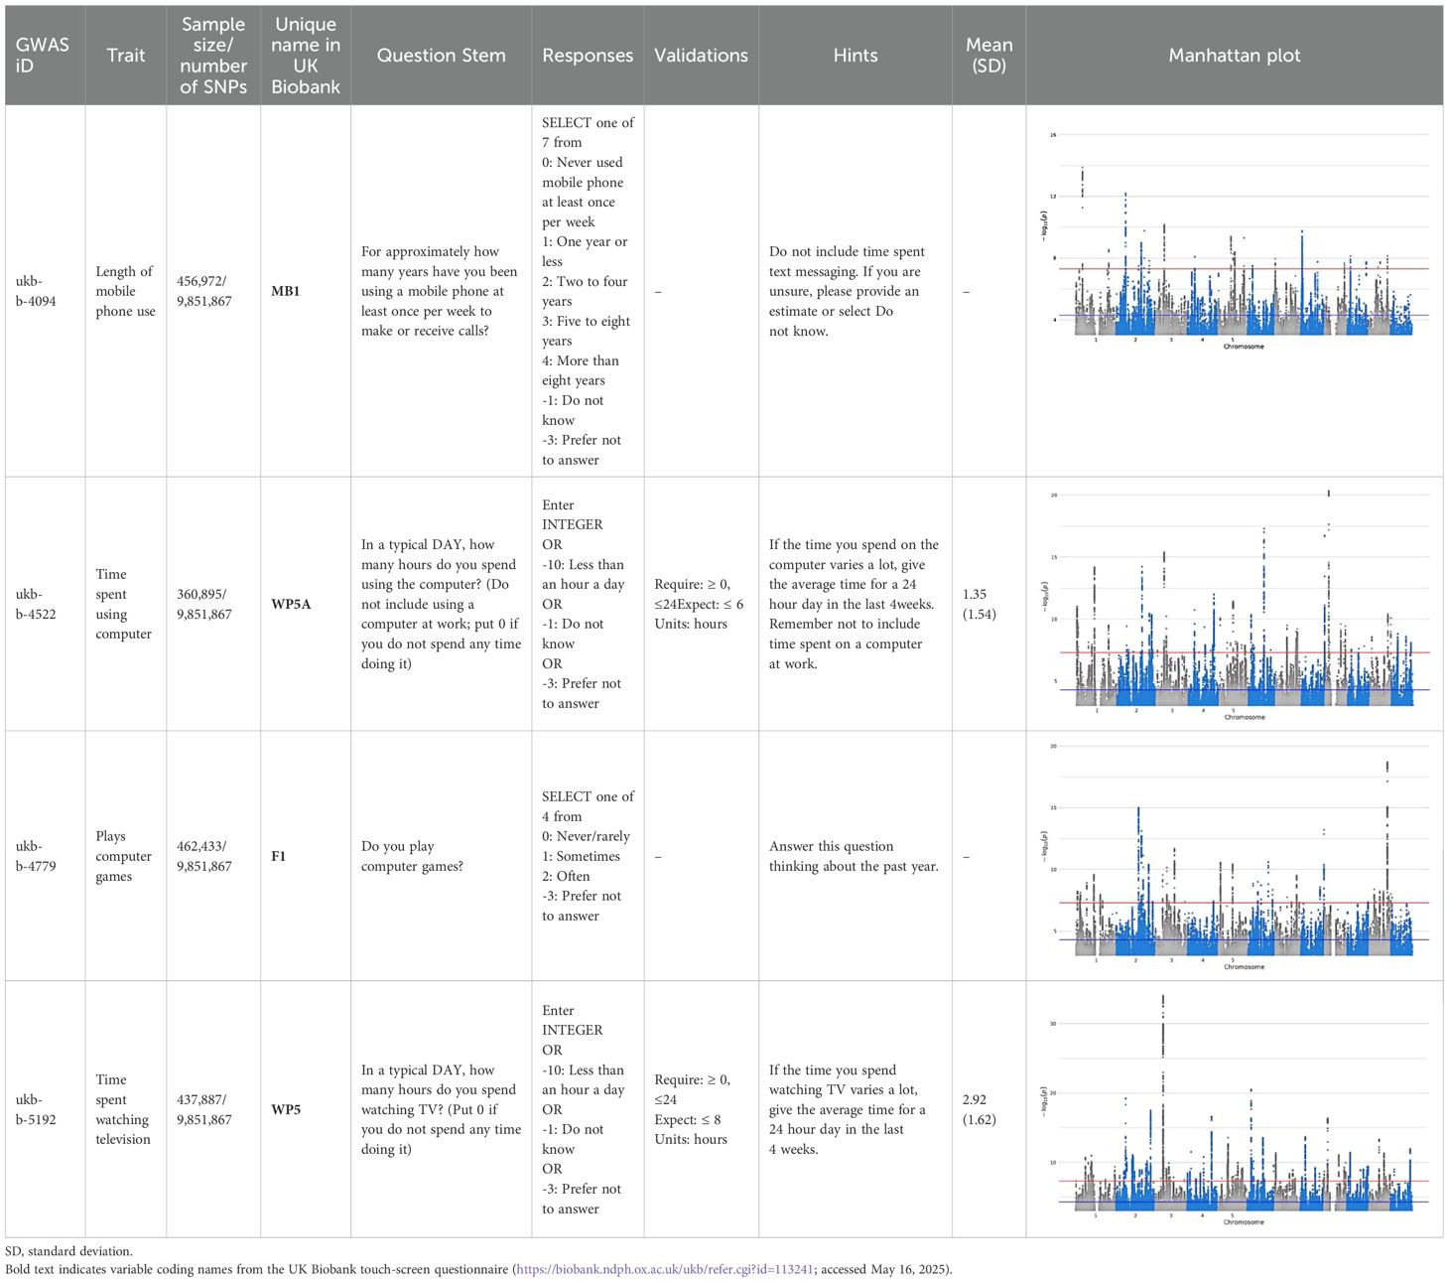Click the 'Mean (SD)' column header
The image size is (1449, 1282).
(989, 56)
